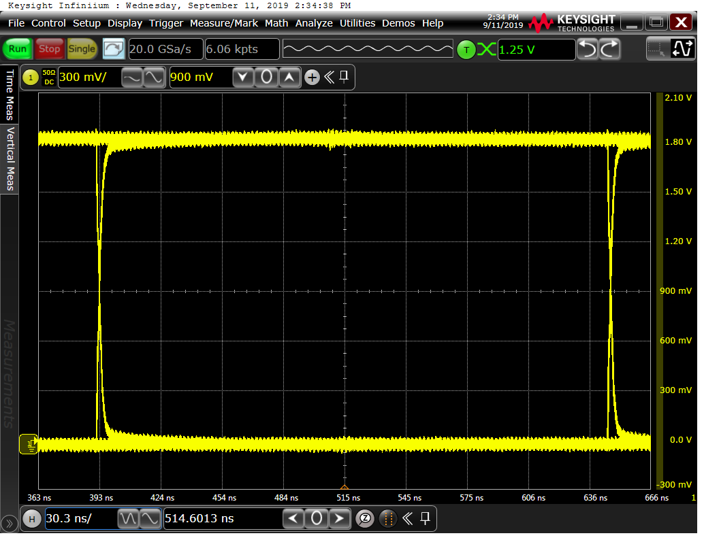
Task: Collapse the channel toolbar with double chevron
Action: [x=330, y=77]
